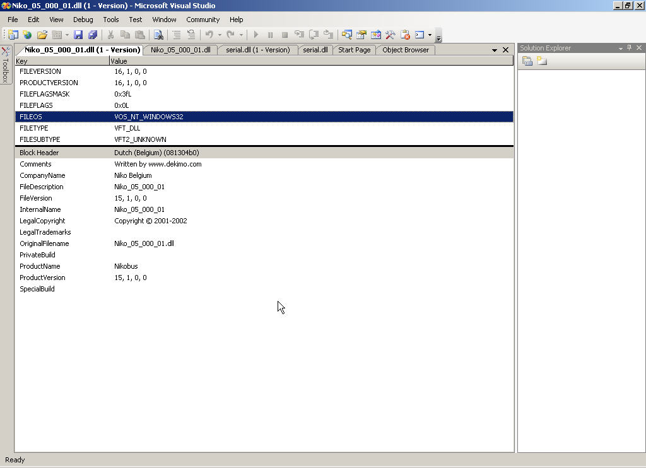Click the Toolbox hammer-and-wrench icon
This screenshot has width=646, height=468.
[390, 35]
